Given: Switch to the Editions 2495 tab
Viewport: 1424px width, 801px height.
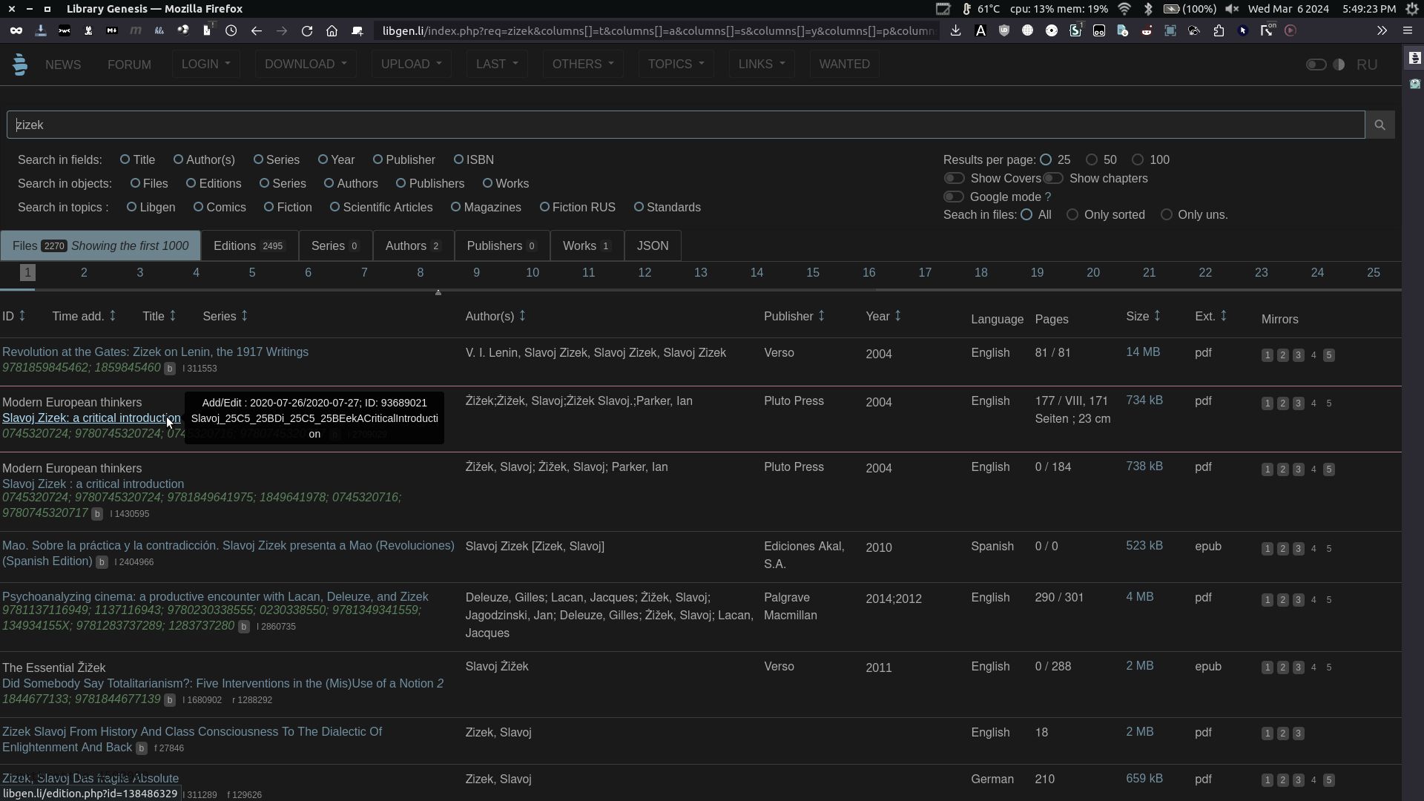Looking at the screenshot, I should (249, 245).
